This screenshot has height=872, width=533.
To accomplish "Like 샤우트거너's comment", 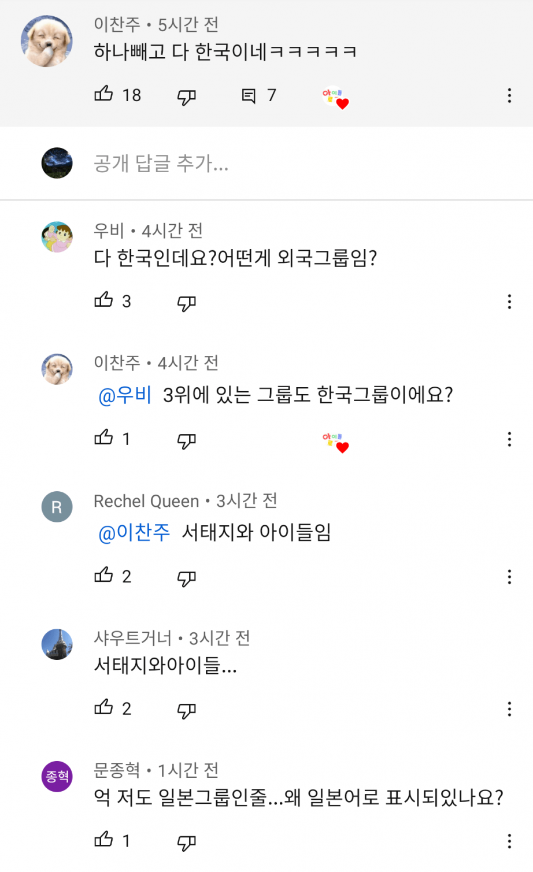I will [x=104, y=707].
